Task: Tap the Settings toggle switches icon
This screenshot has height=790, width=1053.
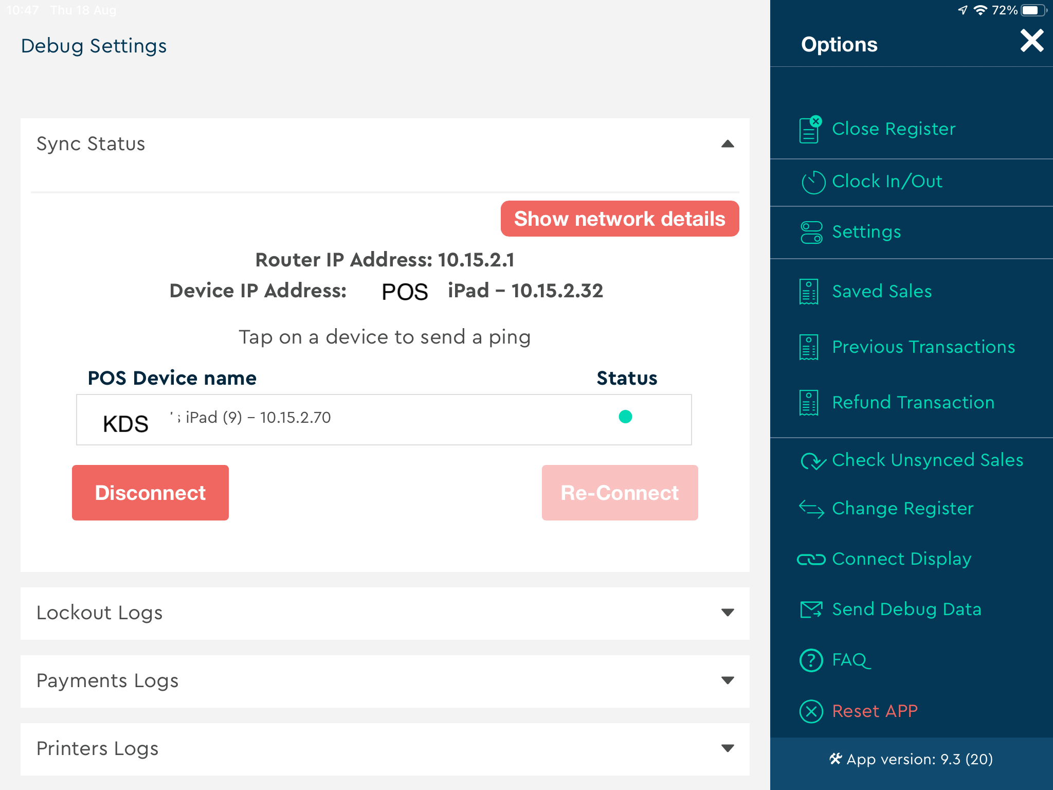Action: 811,232
